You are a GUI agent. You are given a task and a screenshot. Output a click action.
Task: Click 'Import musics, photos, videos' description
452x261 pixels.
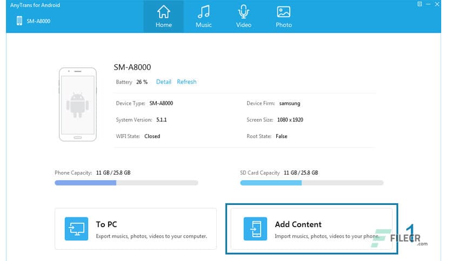(327, 236)
